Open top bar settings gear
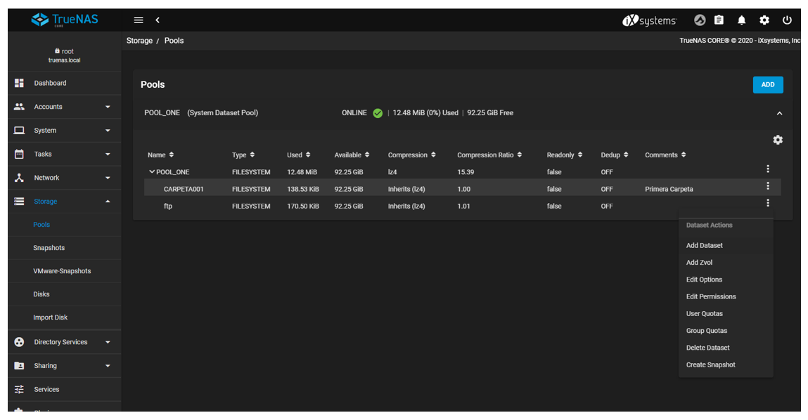The height and width of the screenshot is (420, 808). [764, 20]
